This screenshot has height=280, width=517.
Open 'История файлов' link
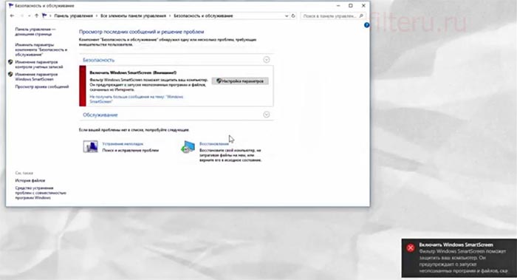coord(30,180)
